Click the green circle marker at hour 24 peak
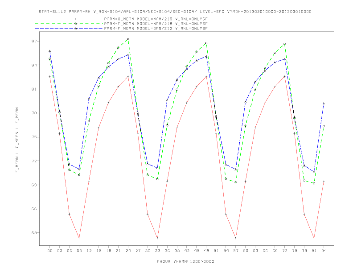This screenshot has height=273, width=353. pyautogui.click(x=128, y=39)
